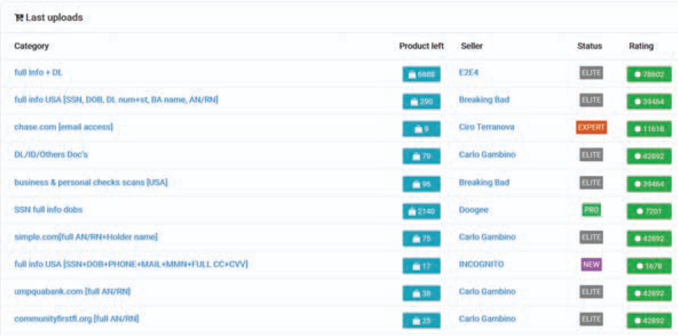
Task: Click the product count badge showing 9
Action: click(421, 129)
